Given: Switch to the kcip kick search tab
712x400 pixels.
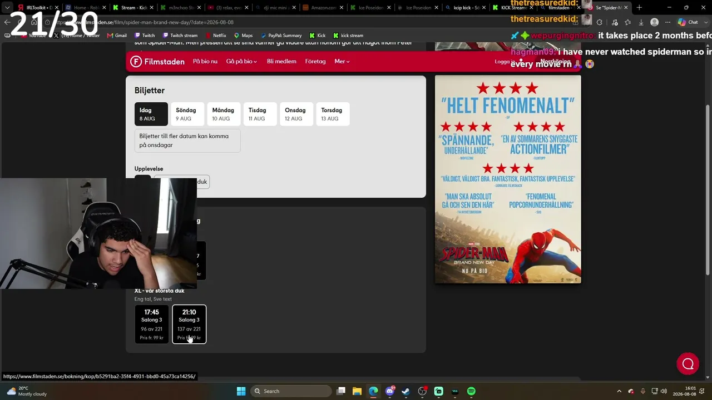Looking at the screenshot, I should click(464, 8).
